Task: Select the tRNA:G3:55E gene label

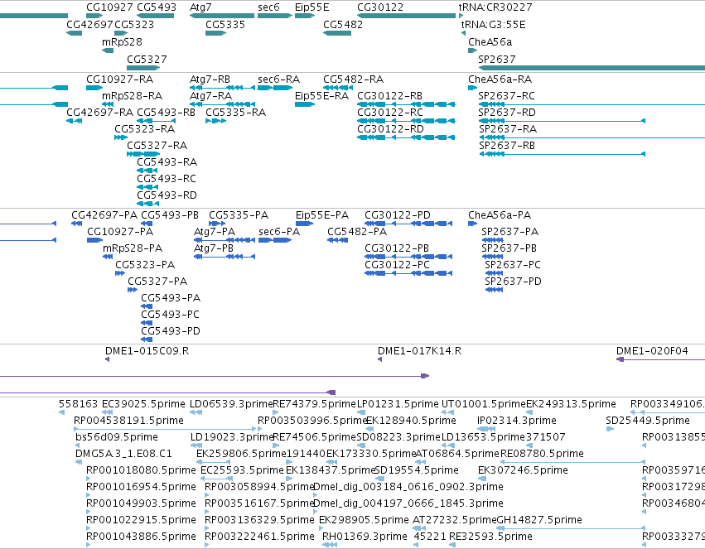Action: click(x=493, y=24)
